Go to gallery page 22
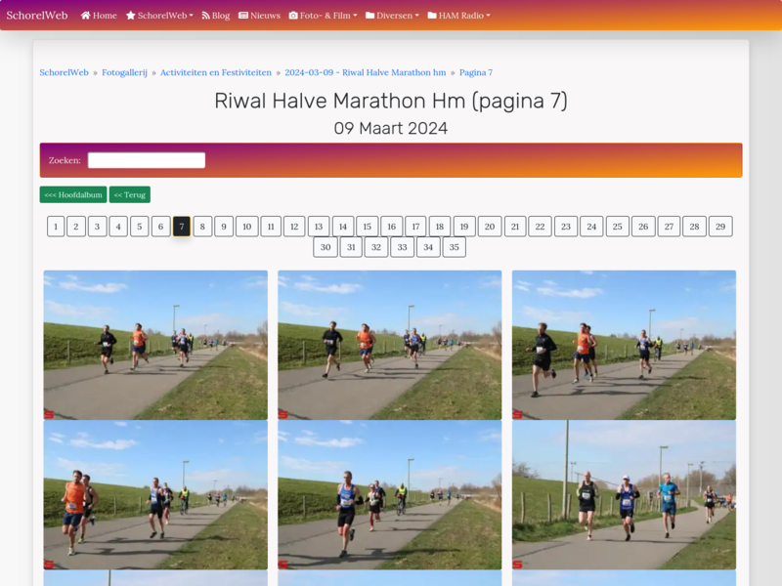Image resolution: width=782 pixels, height=586 pixels. (x=541, y=227)
